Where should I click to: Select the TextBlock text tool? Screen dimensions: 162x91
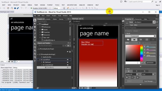(35, 54)
